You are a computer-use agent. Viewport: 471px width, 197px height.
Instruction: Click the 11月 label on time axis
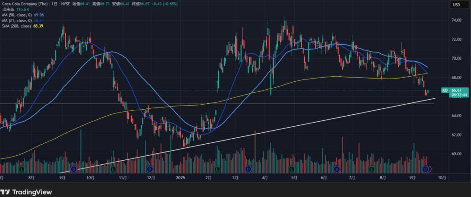[x=122, y=178]
